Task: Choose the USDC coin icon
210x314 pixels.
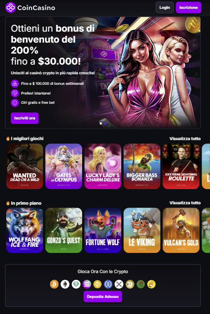Action: (x=108, y=284)
